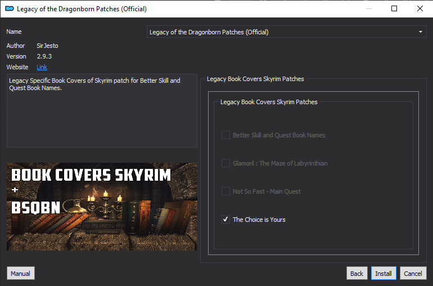Toggle The Choice is Yours checkbox
The height and width of the screenshot is (286, 433).
click(225, 220)
